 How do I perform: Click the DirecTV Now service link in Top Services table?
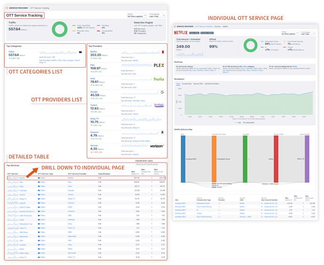[x=25, y=207]
